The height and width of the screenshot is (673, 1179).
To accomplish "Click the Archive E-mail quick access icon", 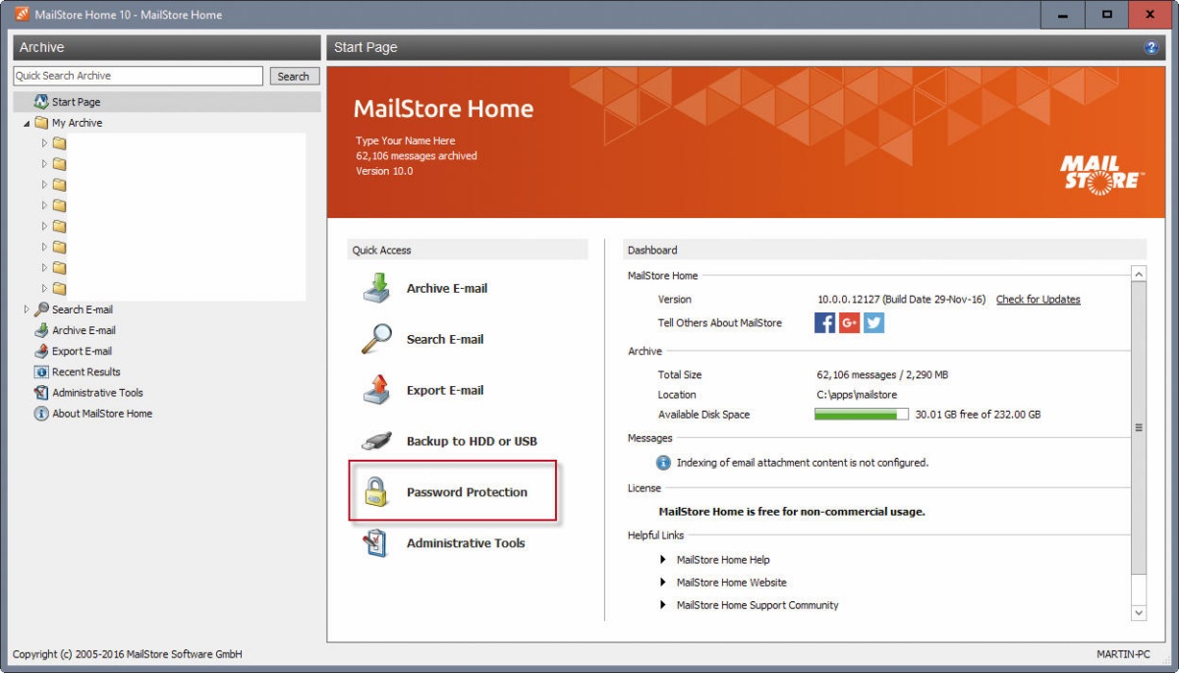I will (x=377, y=288).
